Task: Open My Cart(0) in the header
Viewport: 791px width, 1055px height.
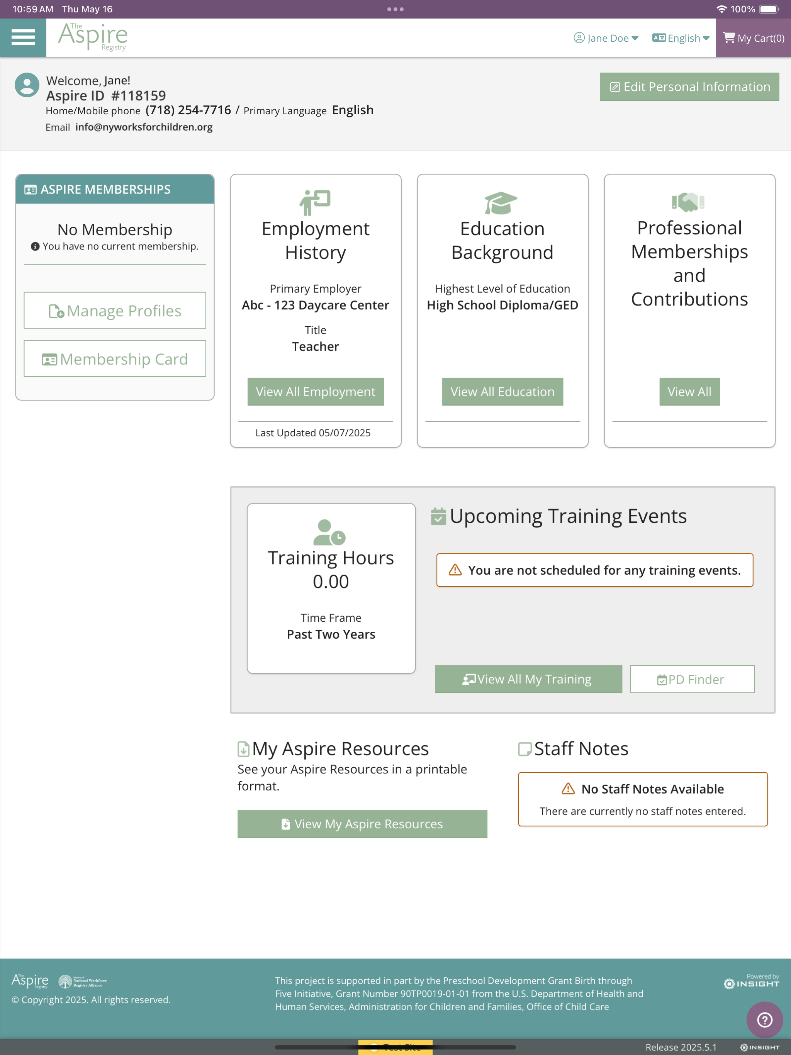Action: (760, 38)
